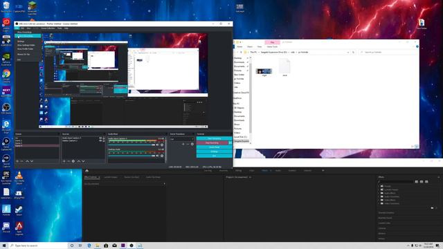Open the Edit menu in OBS
Screen dimensions: 443x249
point(23,28)
